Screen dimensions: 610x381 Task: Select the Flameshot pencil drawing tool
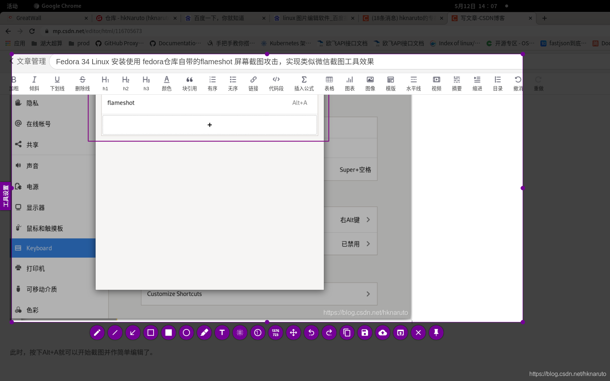97,333
